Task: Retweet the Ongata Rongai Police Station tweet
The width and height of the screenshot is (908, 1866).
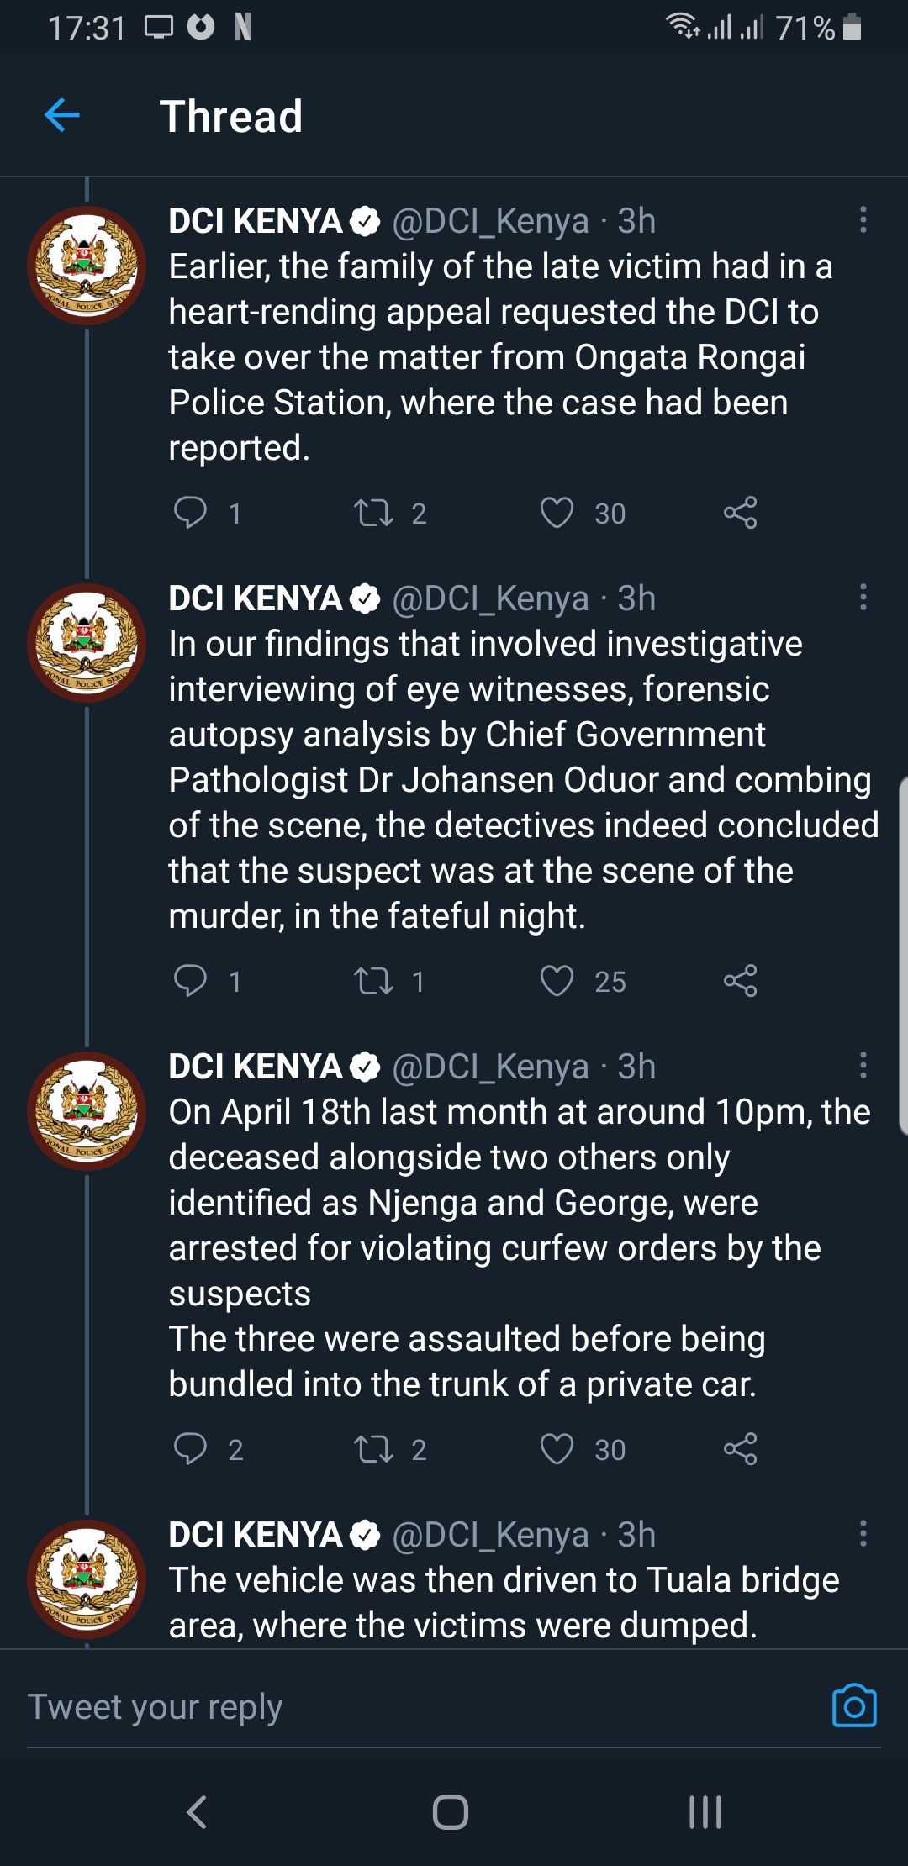Action: tap(373, 512)
